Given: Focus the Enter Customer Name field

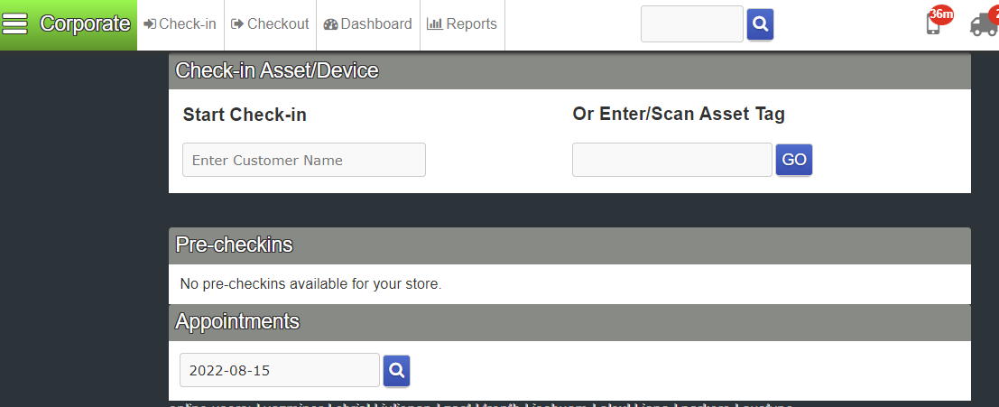Looking at the screenshot, I should pos(304,160).
